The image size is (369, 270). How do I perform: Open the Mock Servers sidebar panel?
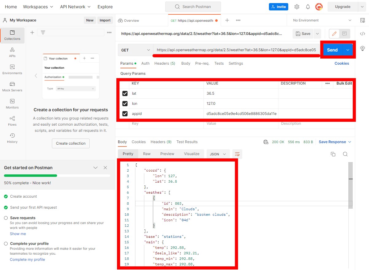coord(12,87)
